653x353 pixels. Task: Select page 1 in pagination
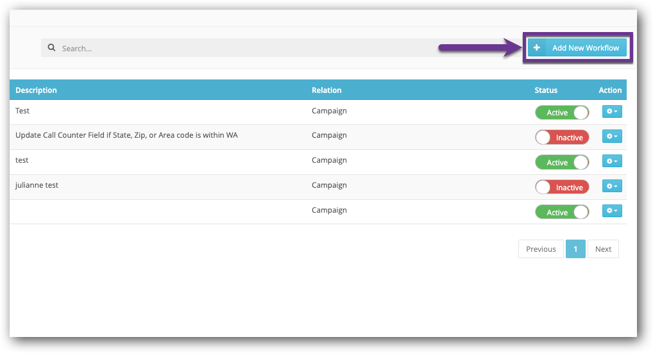[x=575, y=249]
